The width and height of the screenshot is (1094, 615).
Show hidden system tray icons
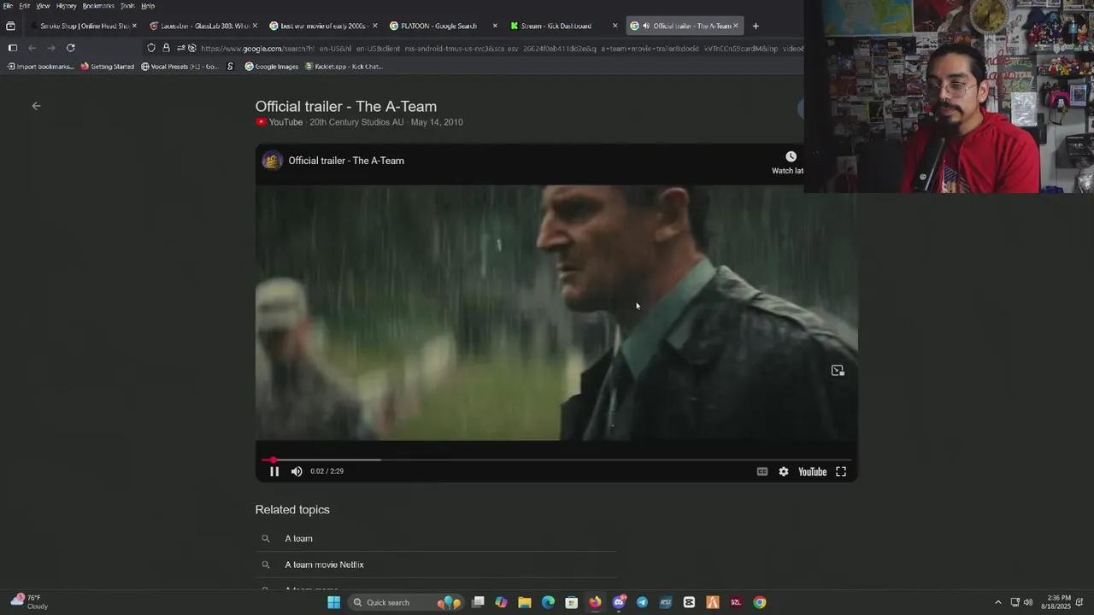997,602
